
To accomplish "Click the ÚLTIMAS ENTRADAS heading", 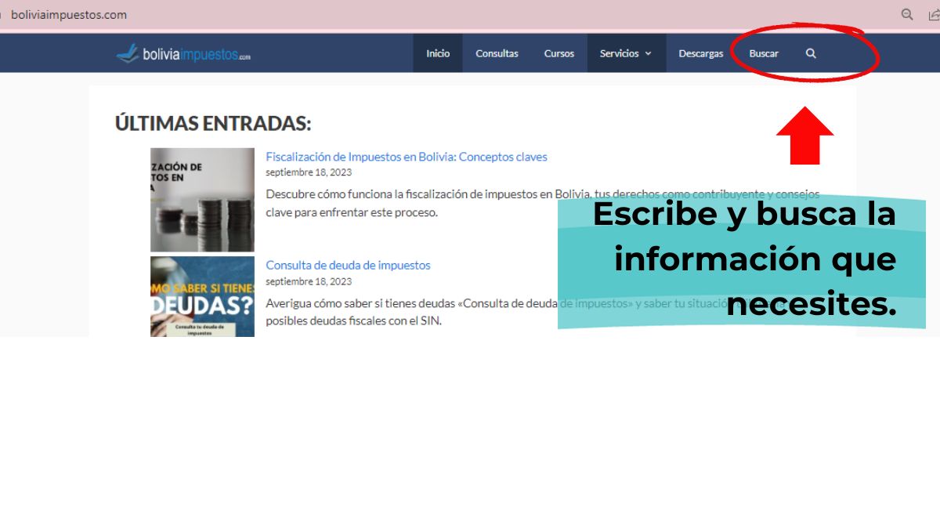I will tap(213, 123).
